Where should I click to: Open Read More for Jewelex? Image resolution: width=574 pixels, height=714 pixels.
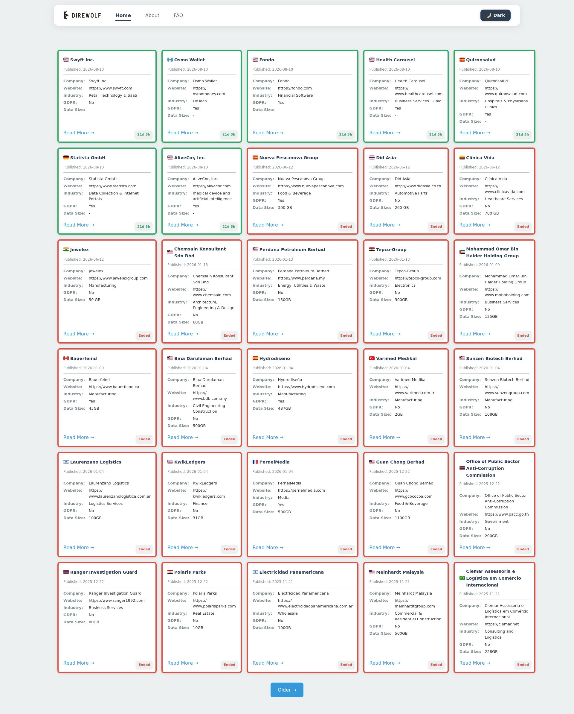[x=79, y=334]
